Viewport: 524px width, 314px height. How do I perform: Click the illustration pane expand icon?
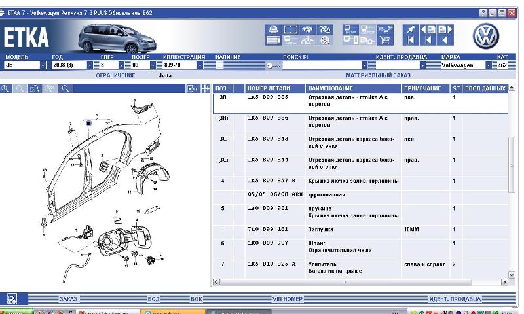[193, 88]
